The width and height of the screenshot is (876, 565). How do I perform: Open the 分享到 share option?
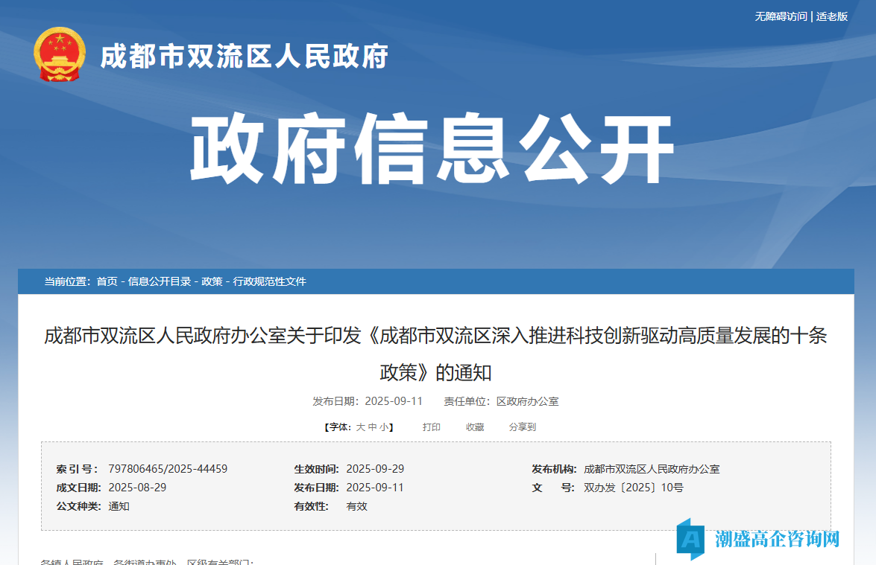524,427
